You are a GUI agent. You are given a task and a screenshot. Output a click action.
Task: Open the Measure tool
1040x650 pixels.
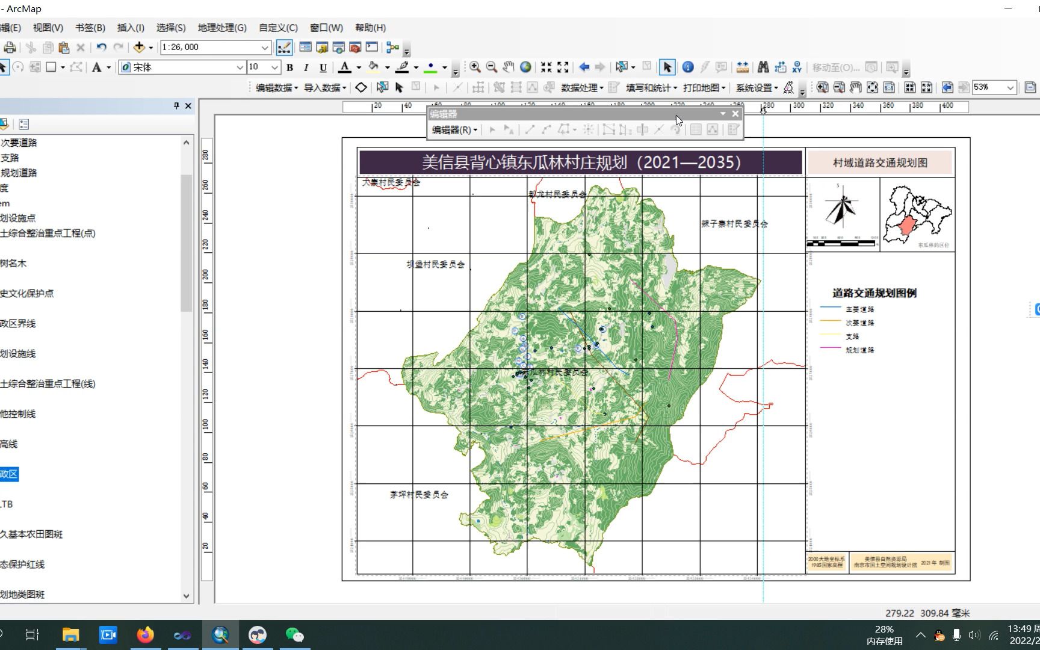[742, 67]
